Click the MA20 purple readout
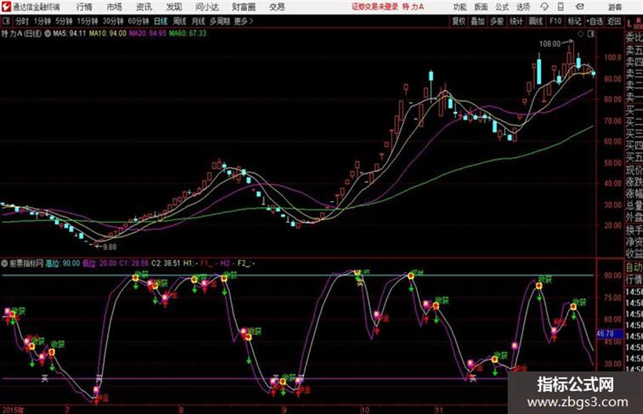This screenshot has width=643, height=414. pos(148,33)
